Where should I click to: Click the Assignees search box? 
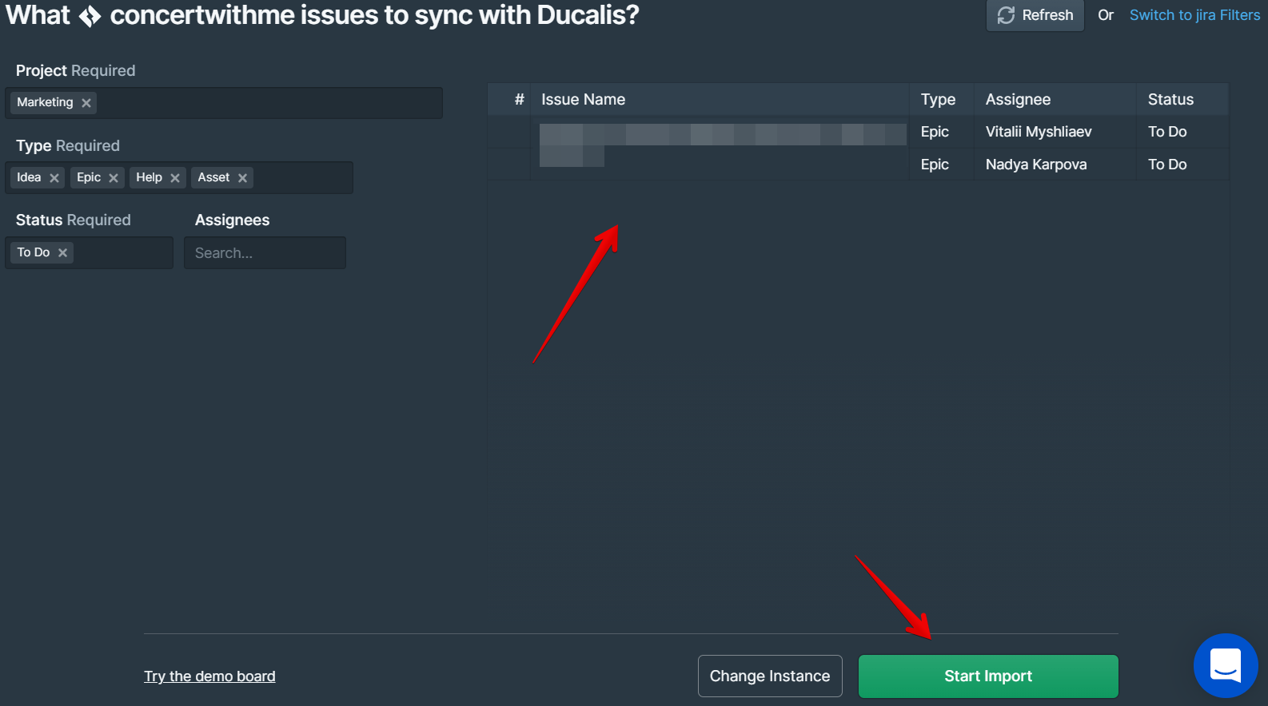[265, 252]
